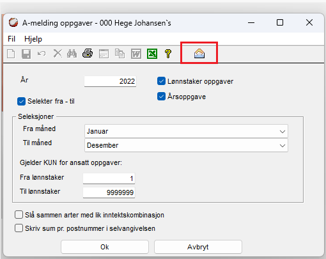Enable Skriv sum pr. postnummer i selvangivelsen
Viewport: 326px width, 259px height.
point(19,228)
